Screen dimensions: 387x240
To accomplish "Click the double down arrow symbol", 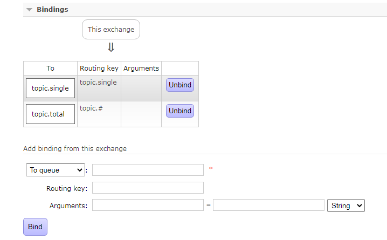I will click(111, 48).
